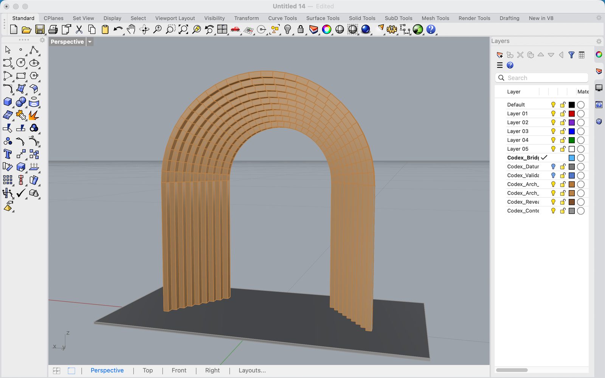
Task: Switch viewport to Front view
Action: point(179,370)
